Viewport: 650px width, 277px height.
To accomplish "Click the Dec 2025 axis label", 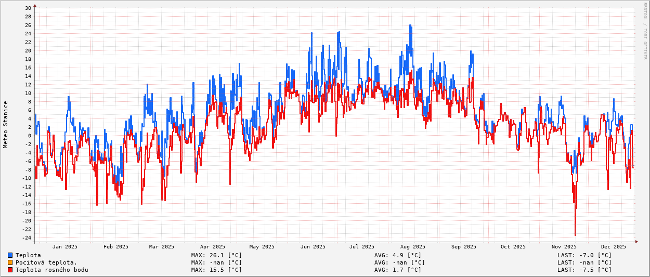I will (614, 247).
